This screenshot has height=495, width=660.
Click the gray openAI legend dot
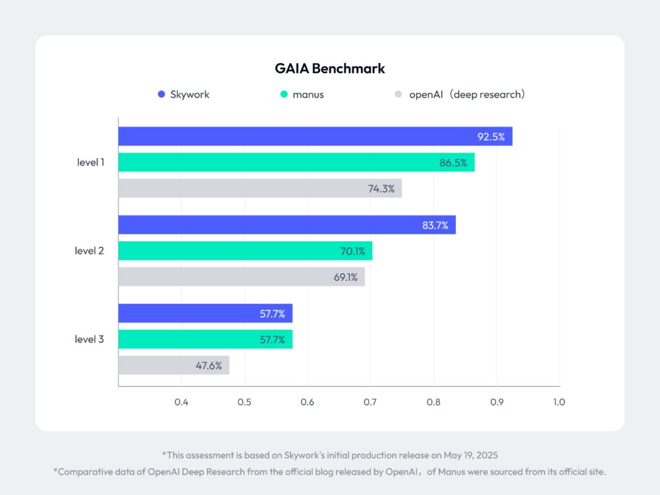tap(398, 94)
